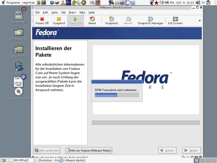Image resolution: width=217 pixels, height=163 pixels.
Task: Click the volume speaker icon in panel
Action: 198,2
